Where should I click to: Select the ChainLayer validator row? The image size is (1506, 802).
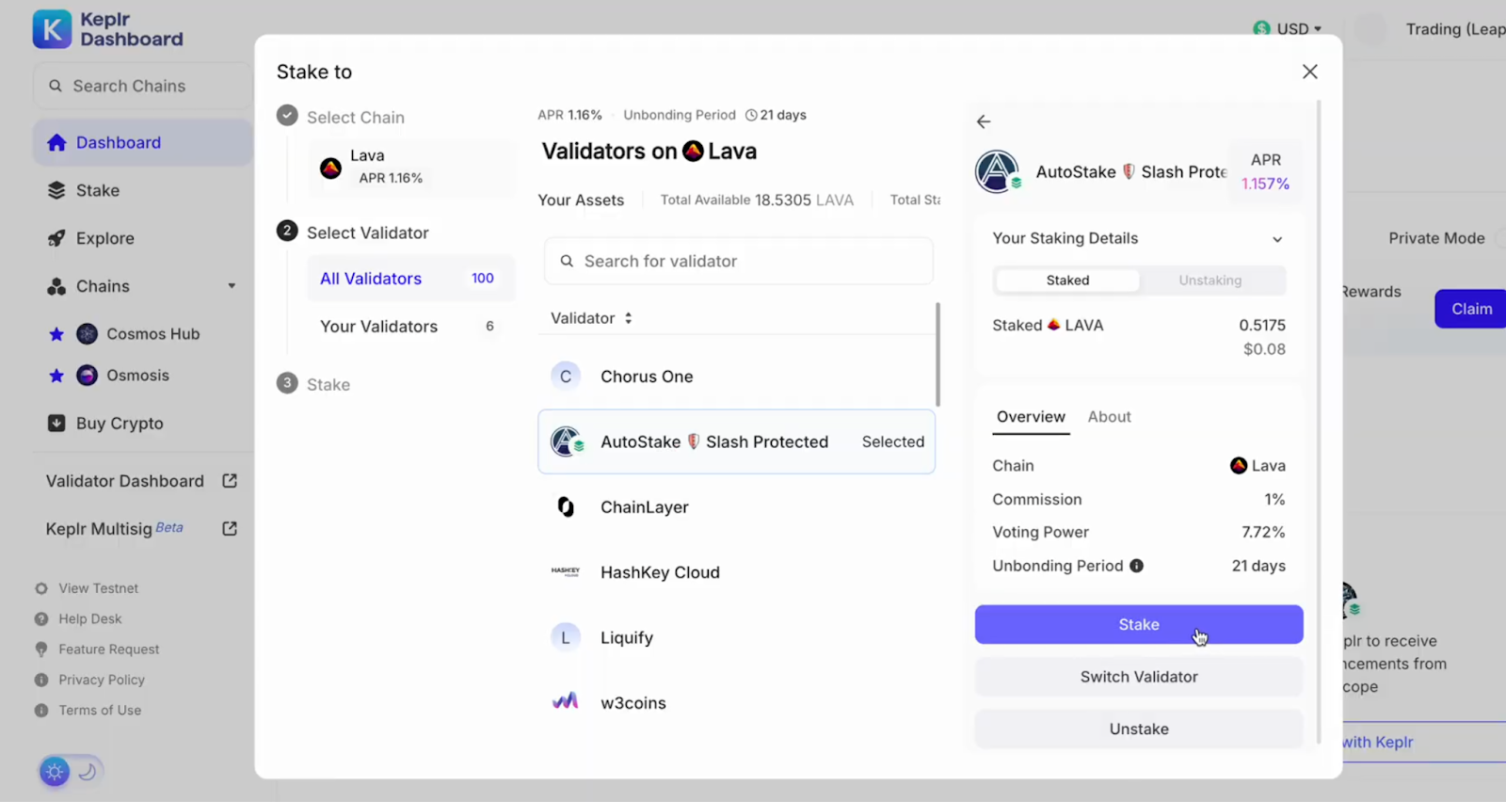[x=736, y=506]
